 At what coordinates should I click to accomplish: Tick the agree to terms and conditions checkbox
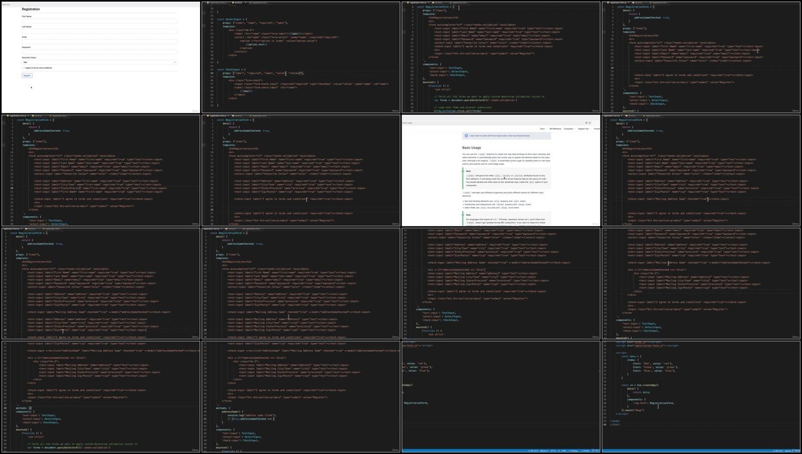click(x=23, y=68)
